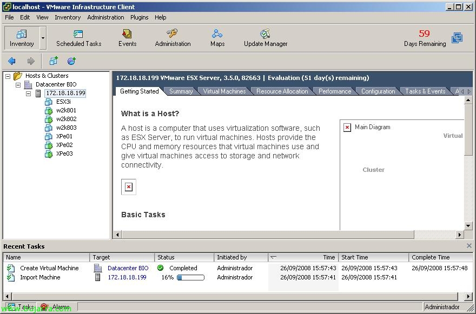Open the Administration menu

coord(105,17)
